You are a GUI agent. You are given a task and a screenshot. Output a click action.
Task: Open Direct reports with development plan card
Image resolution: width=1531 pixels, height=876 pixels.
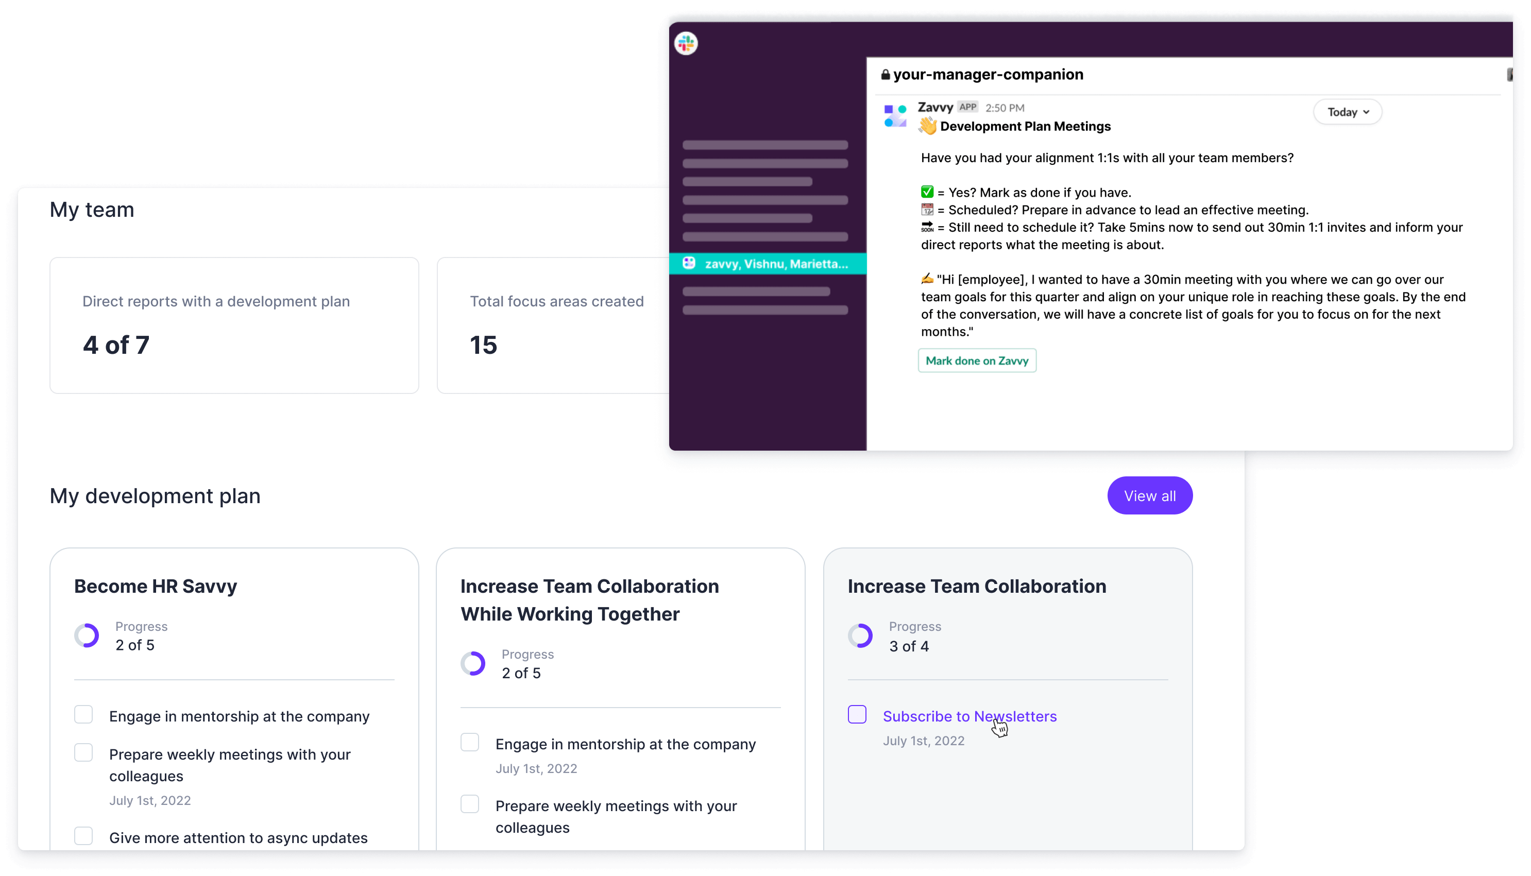[234, 325]
